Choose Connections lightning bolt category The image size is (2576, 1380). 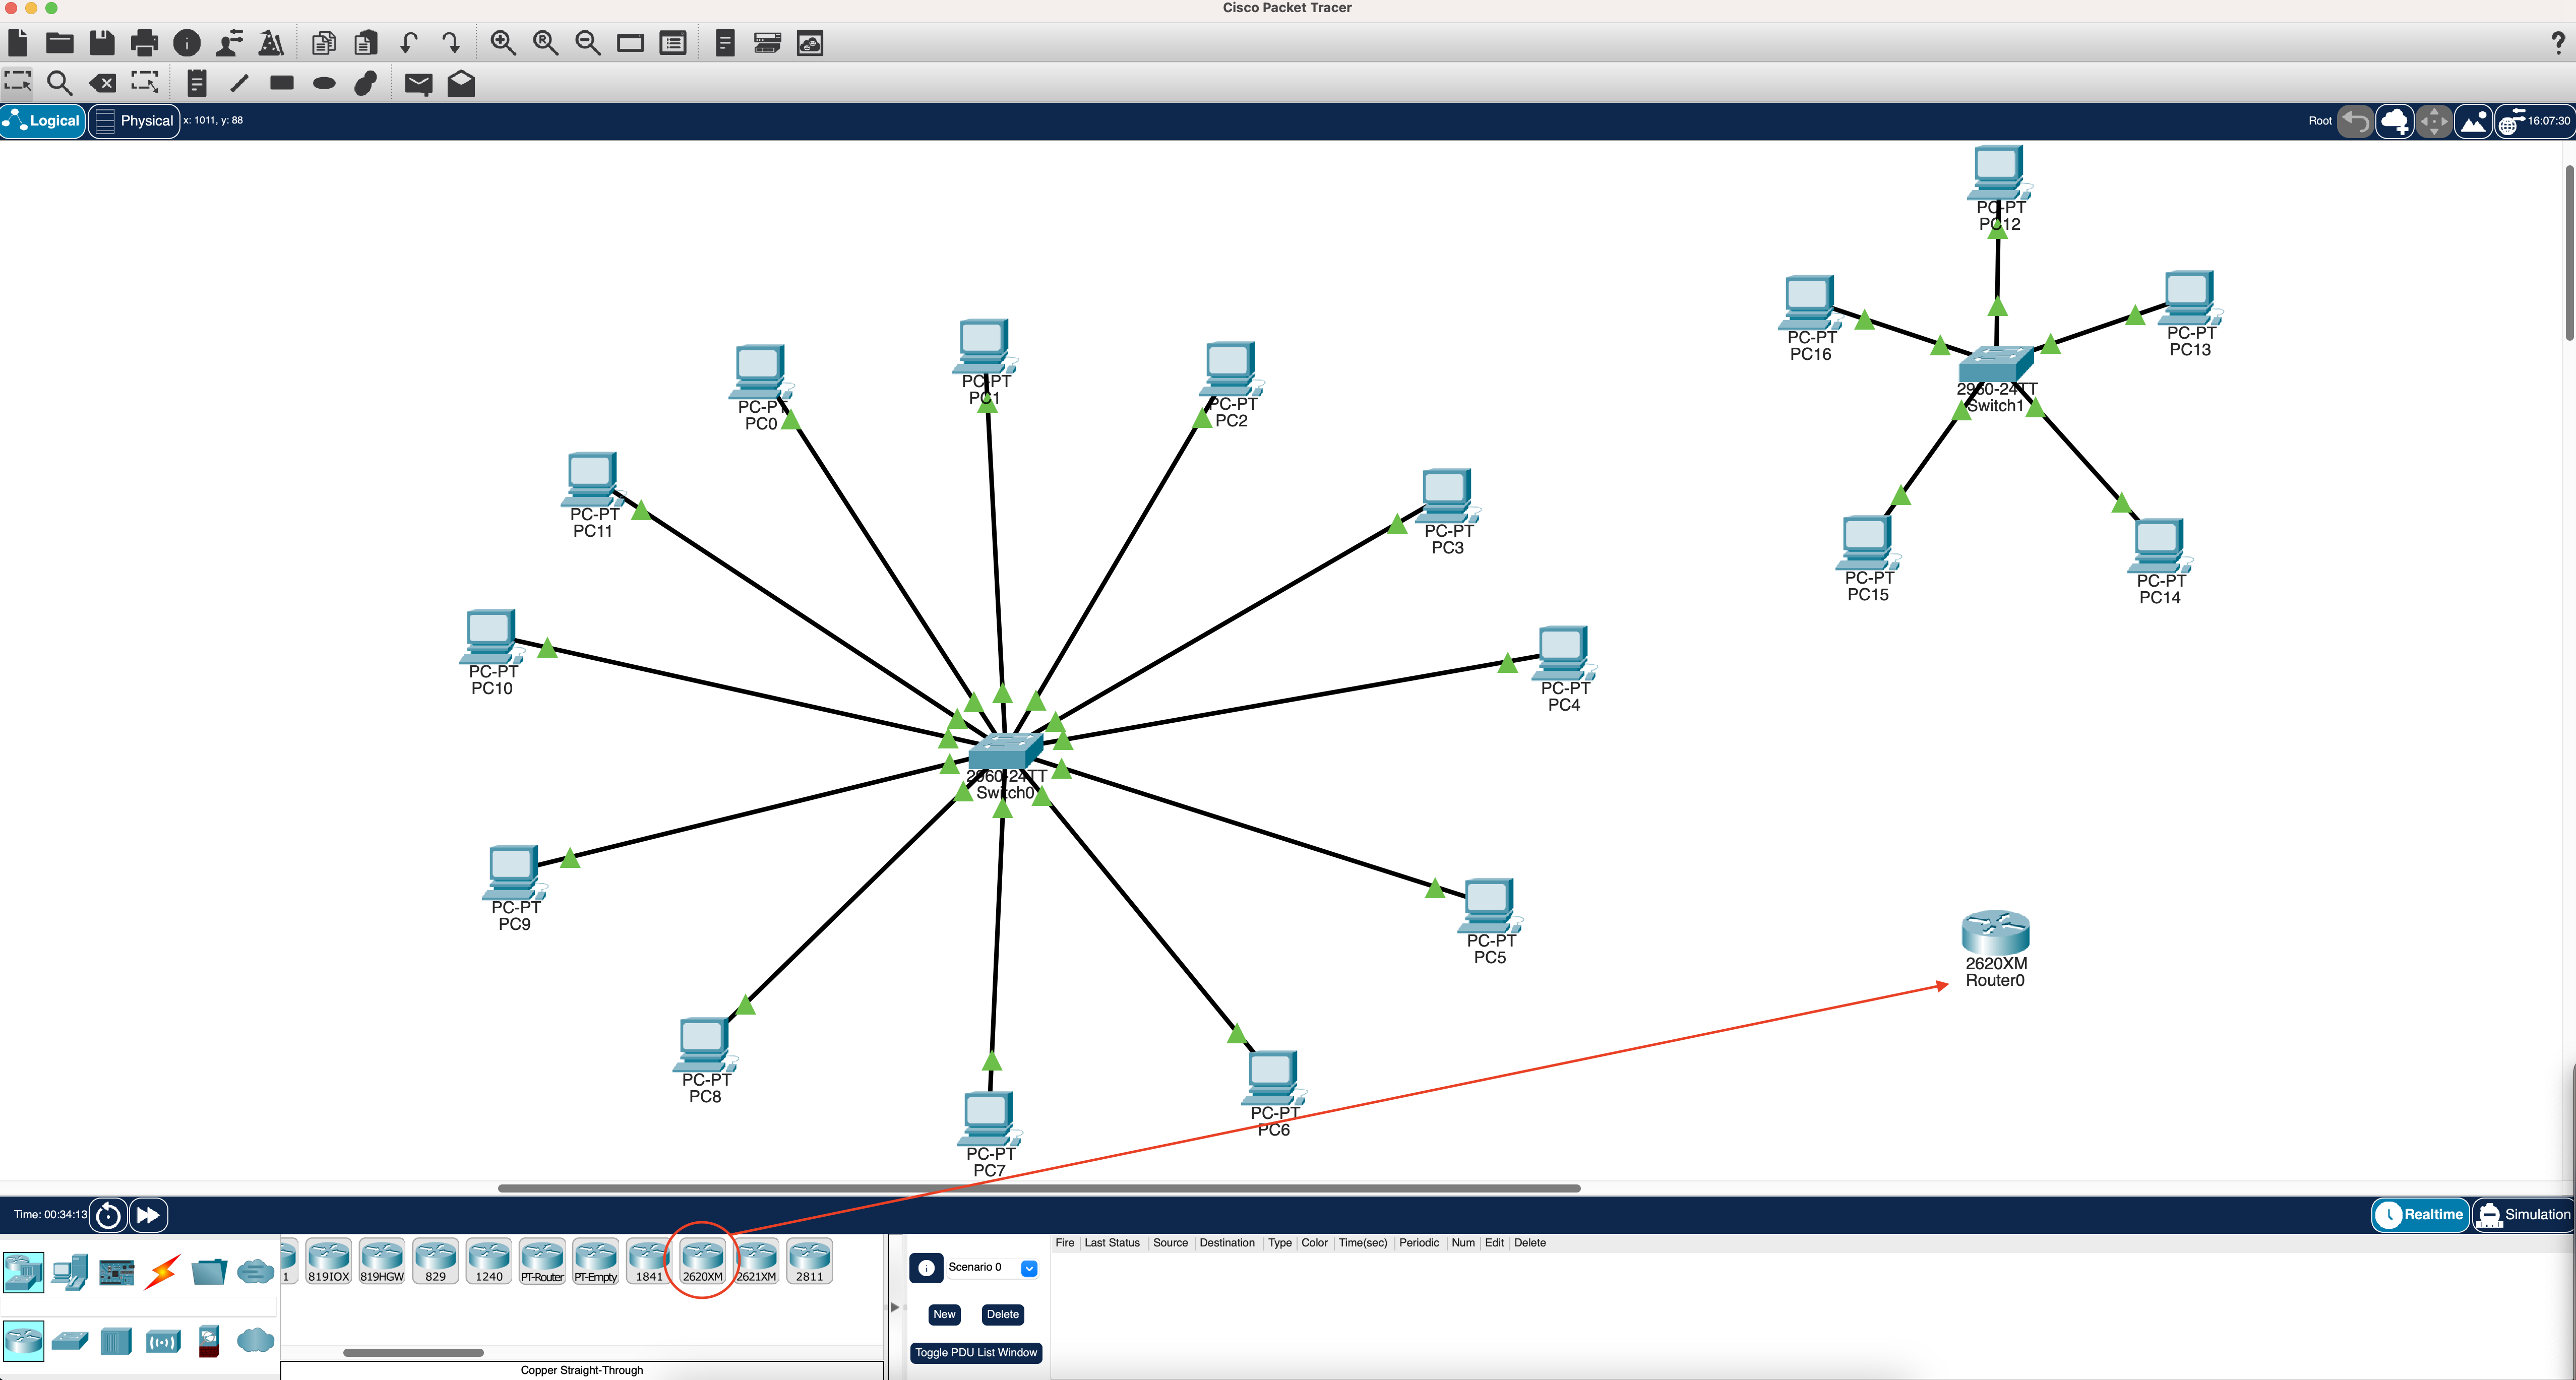pyautogui.click(x=163, y=1271)
